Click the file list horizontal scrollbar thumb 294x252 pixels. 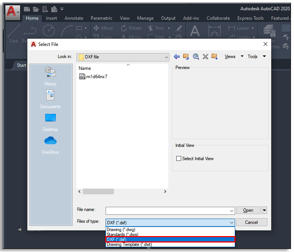tap(98, 192)
